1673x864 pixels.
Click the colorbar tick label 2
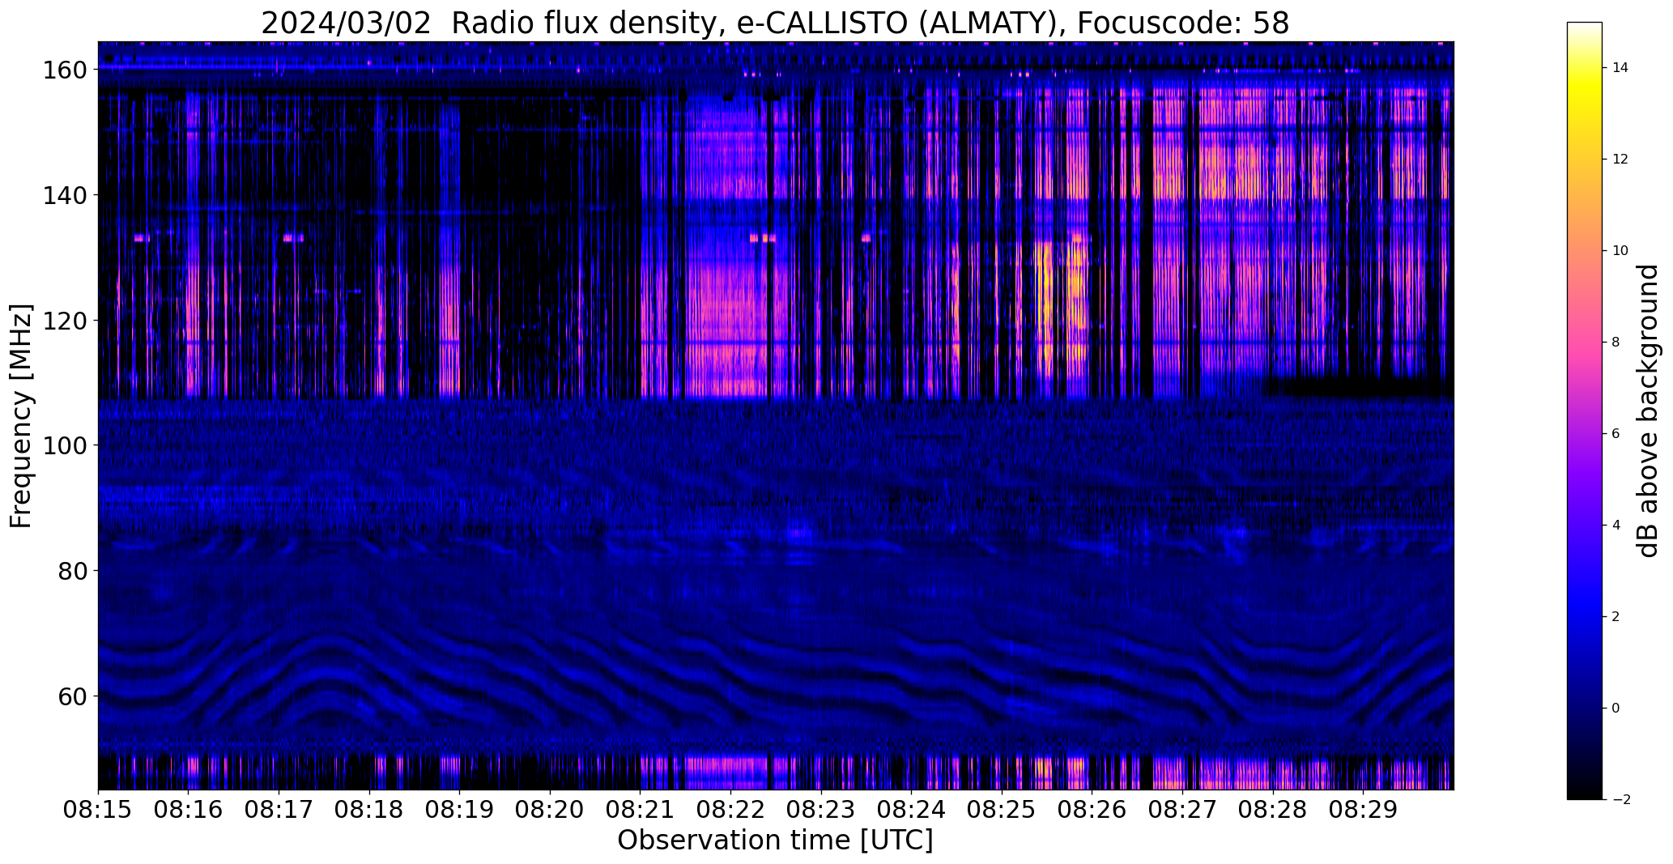[x=1616, y=617]
